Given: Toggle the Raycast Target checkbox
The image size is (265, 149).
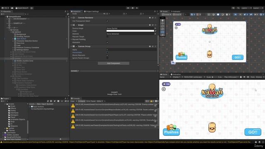Looking at the screenshot, I should (x=107, y=36).
